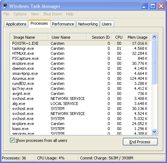Viewport: 167px width, 163px height.
Task: Open the File menu
Action: pos(6,14)
